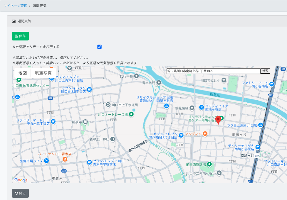The height and width of the screenshot is (200, 287).
Task: Click バーミヤン 川口青木店 restaurant icon
Action: coord(65,159)
